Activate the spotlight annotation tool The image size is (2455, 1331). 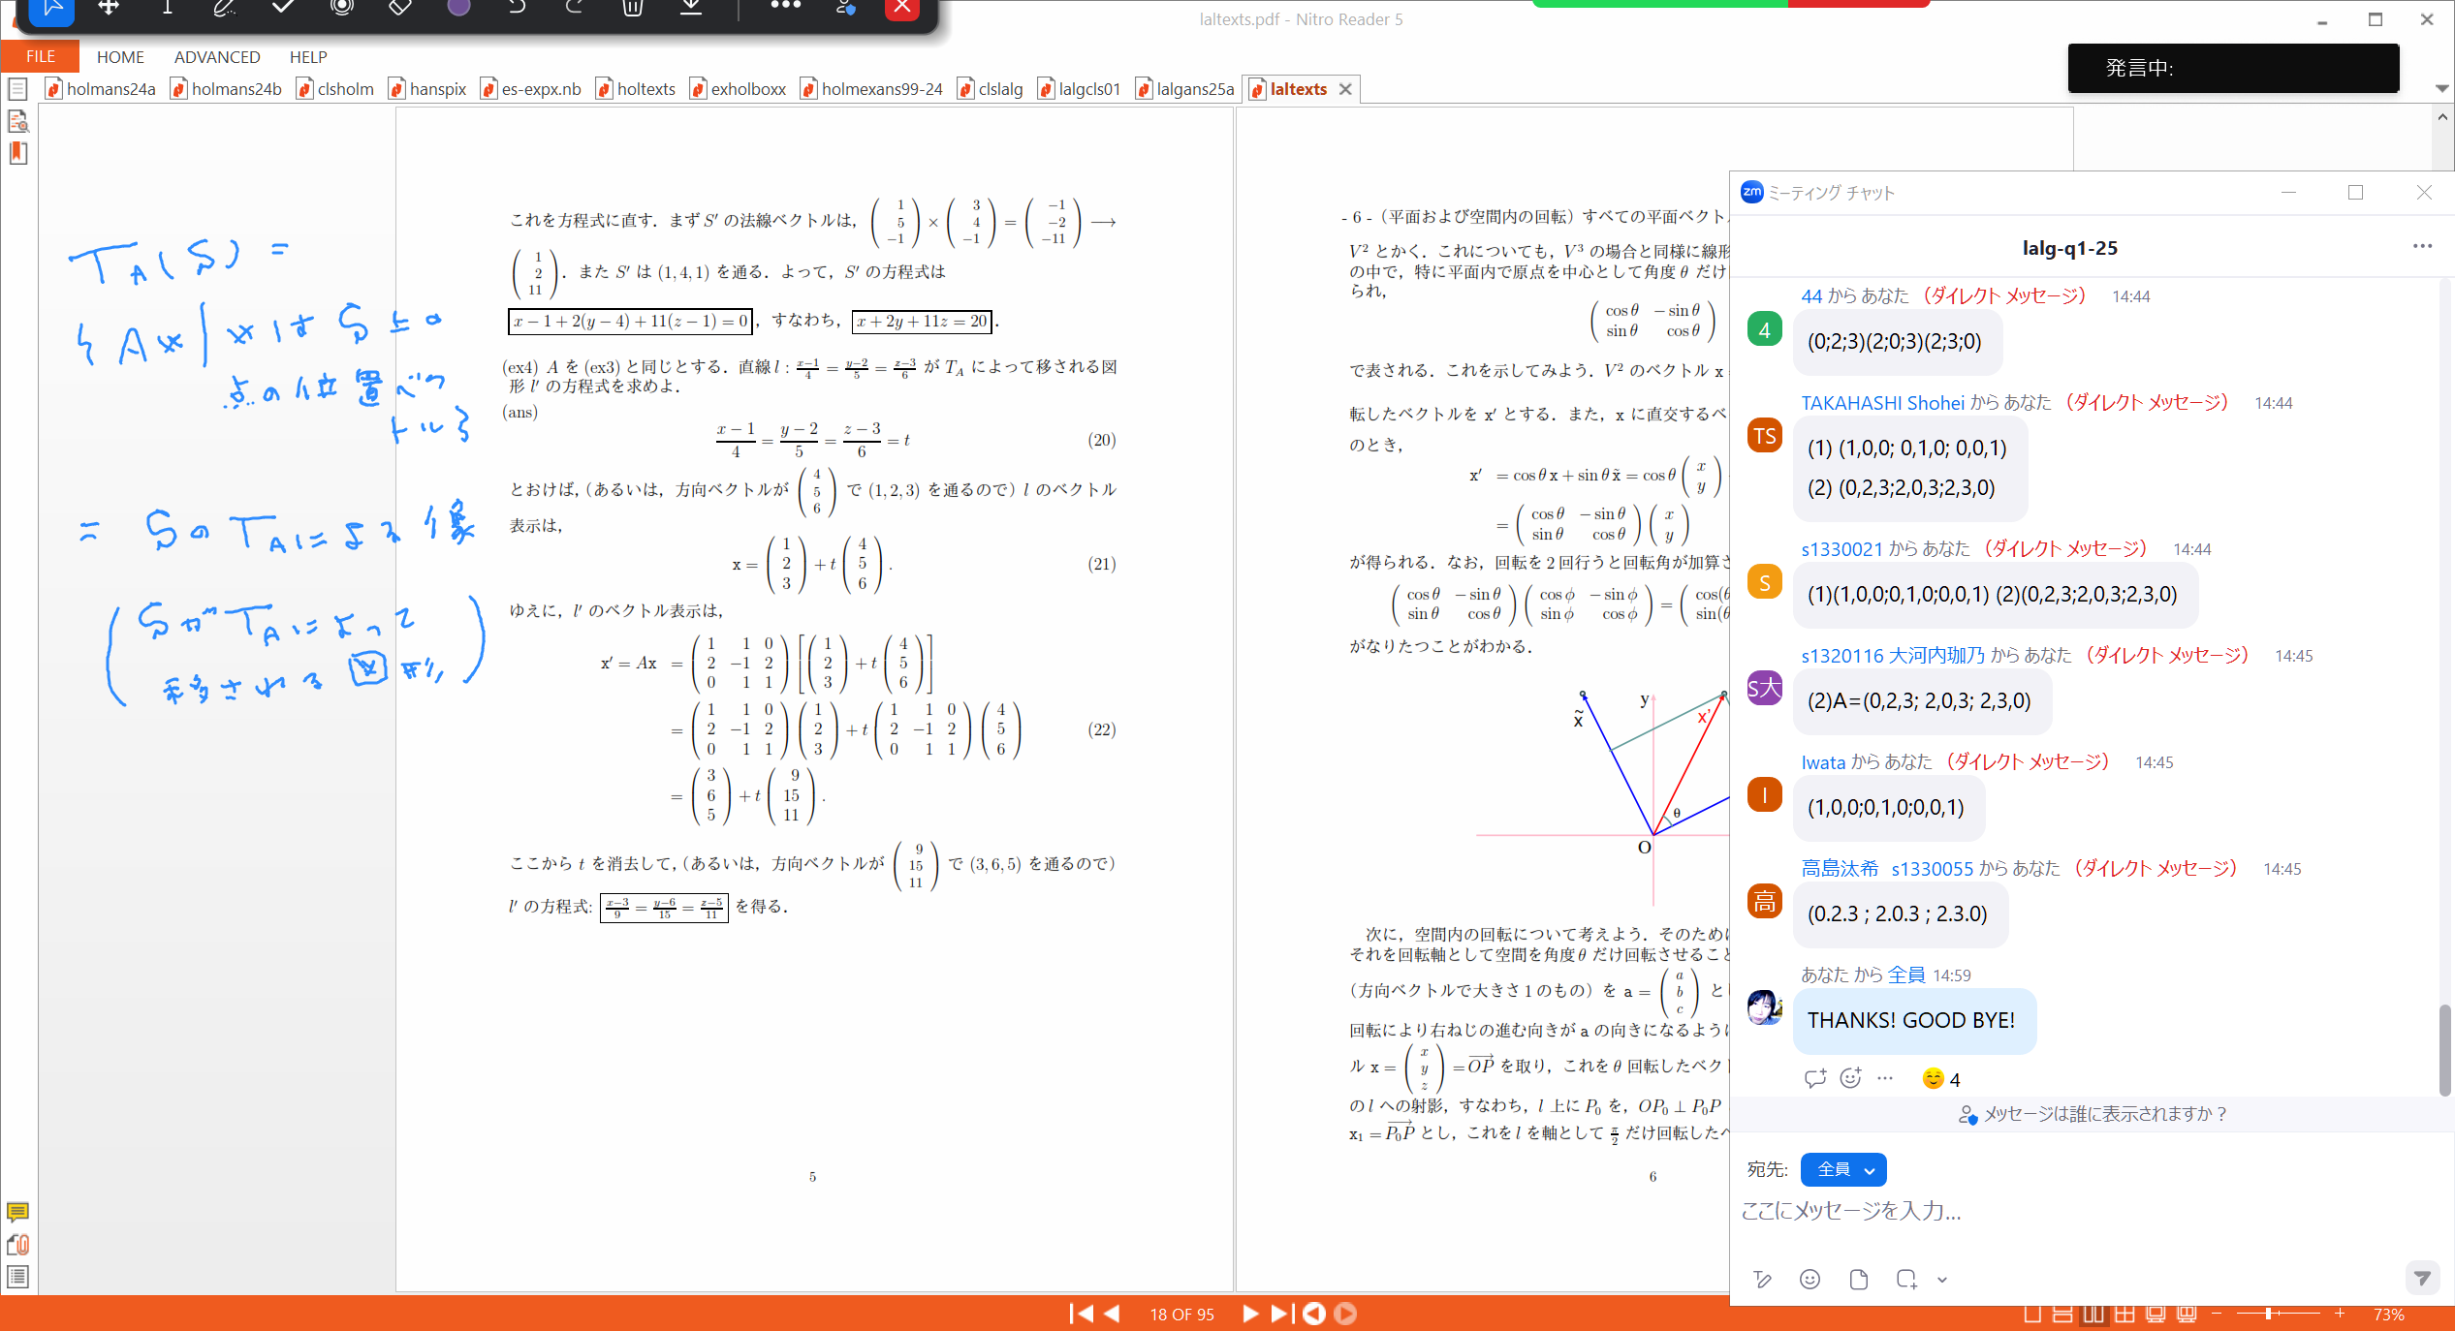tap(341, 8)
